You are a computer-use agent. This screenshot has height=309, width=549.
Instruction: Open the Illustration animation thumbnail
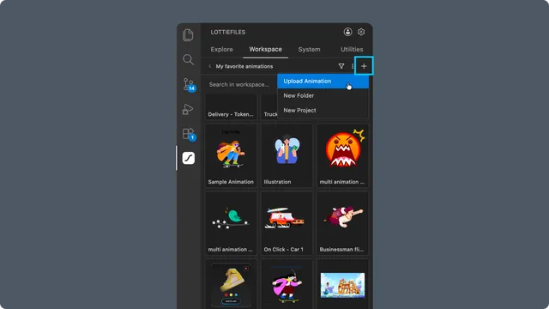point(287,156)
